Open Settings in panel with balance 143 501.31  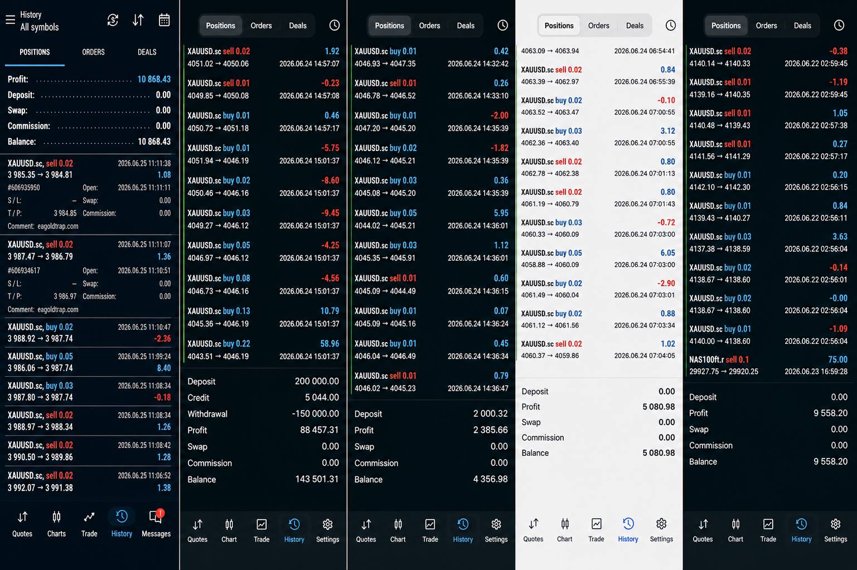[x=328, y=530]
